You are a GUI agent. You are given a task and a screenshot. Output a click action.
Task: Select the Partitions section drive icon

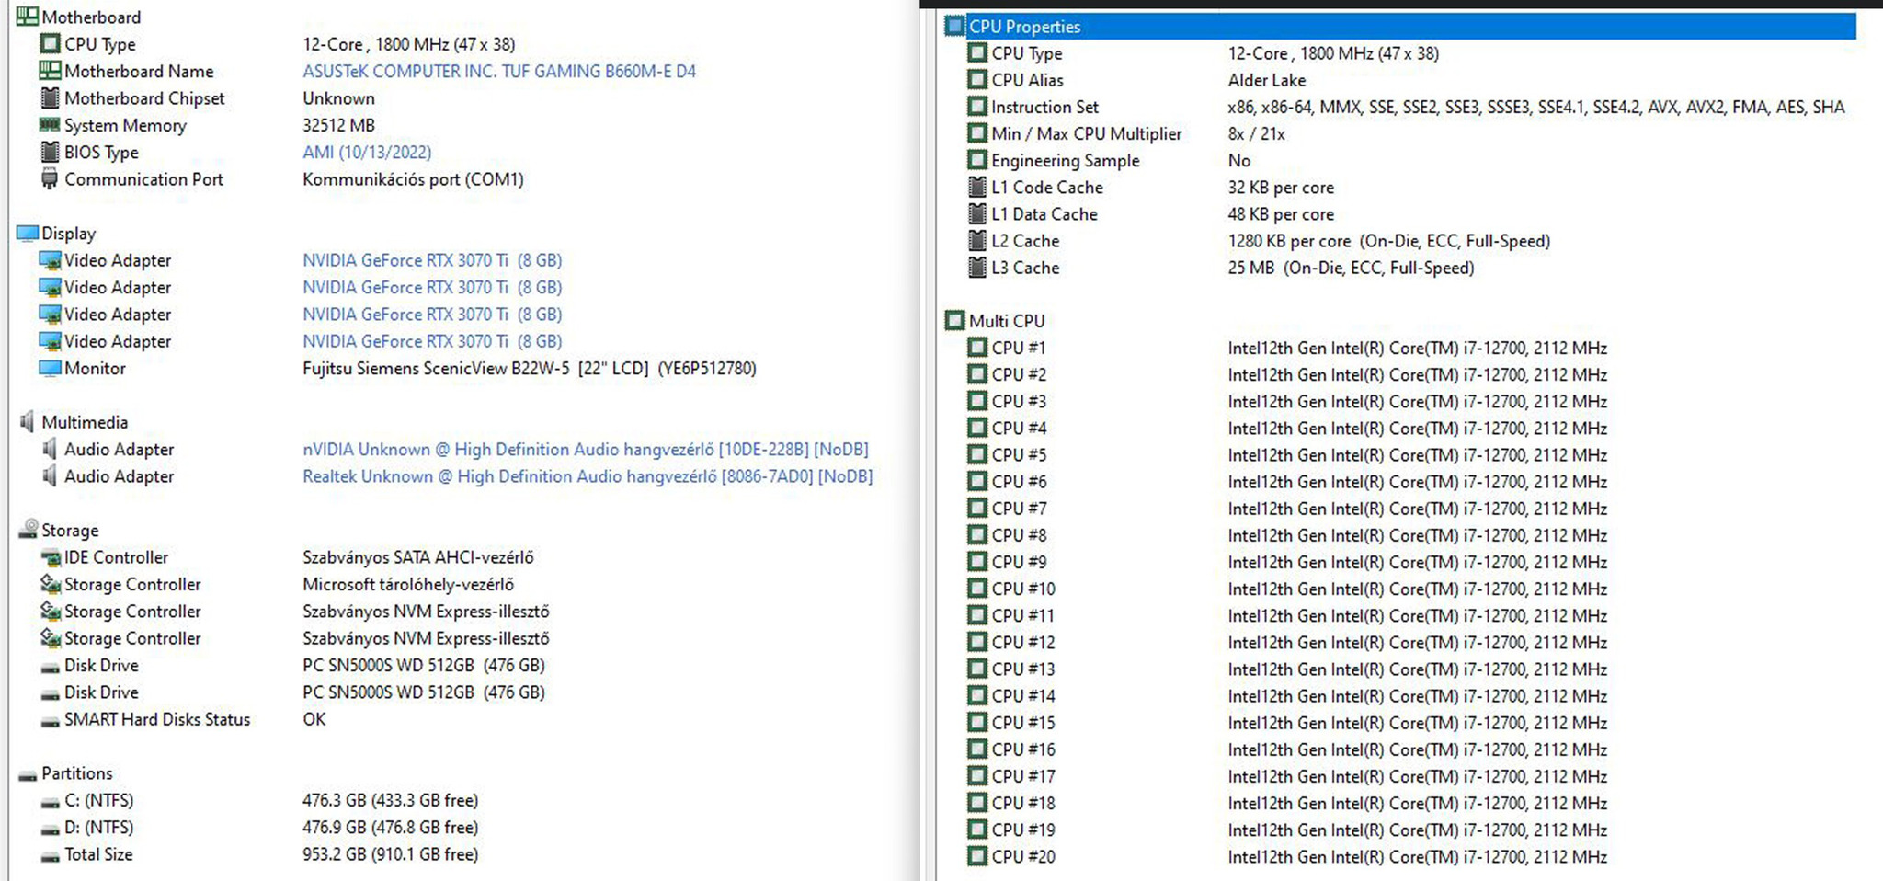click(x=28, y=774)
